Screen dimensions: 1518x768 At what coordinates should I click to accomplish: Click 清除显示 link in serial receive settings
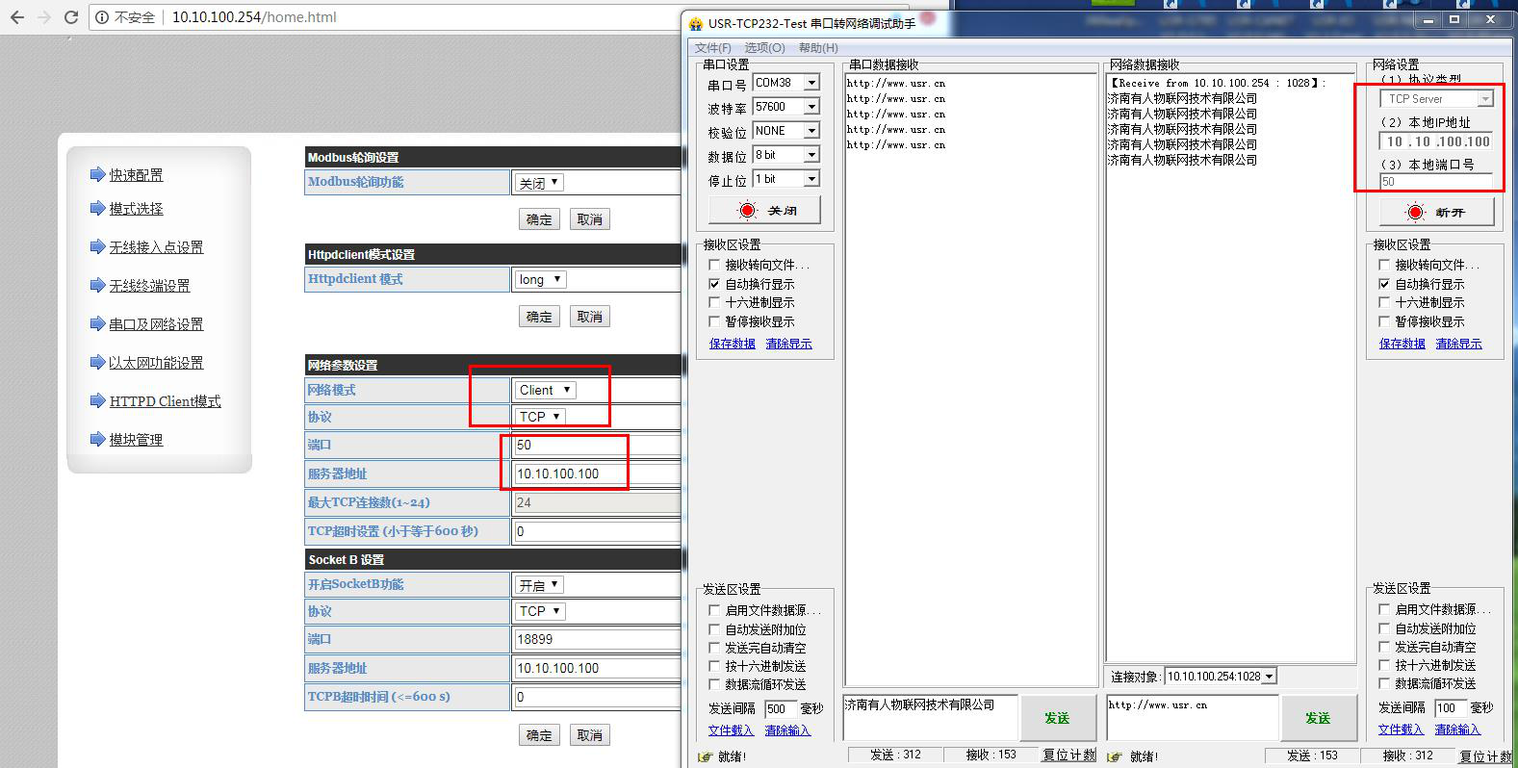pos(788,344)
